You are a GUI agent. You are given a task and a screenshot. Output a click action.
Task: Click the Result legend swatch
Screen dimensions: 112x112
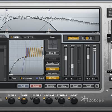(x=37, y=78)
